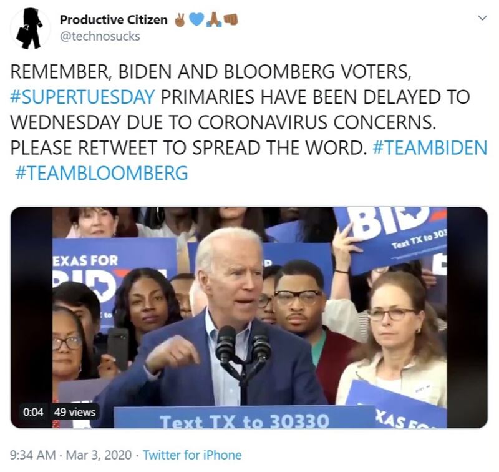Screen dimensions: 499x472
Task: Play the embedded rally video
Action: click(249, 318)
